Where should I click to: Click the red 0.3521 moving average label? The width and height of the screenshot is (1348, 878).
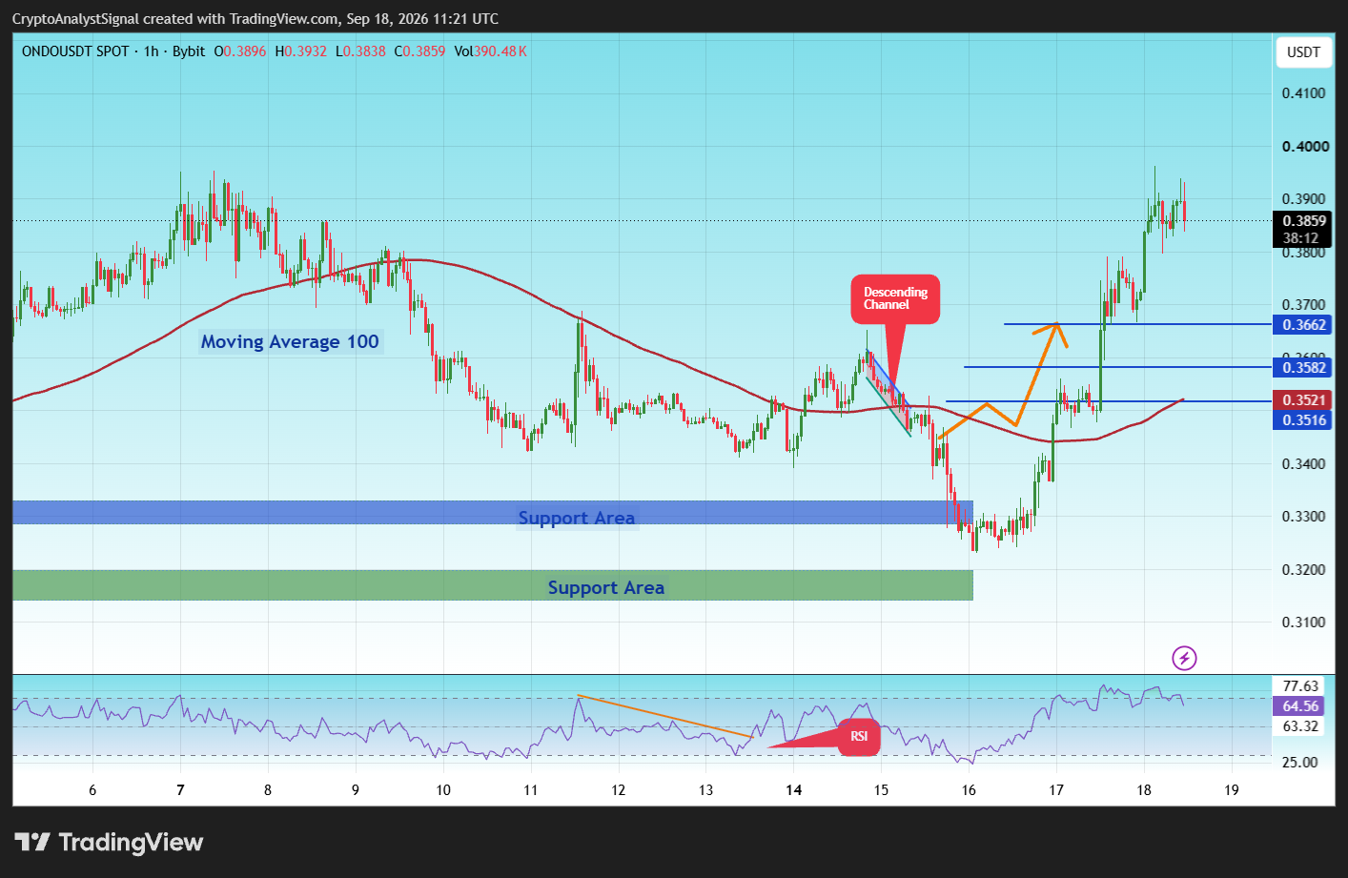tap(1303, 400)
